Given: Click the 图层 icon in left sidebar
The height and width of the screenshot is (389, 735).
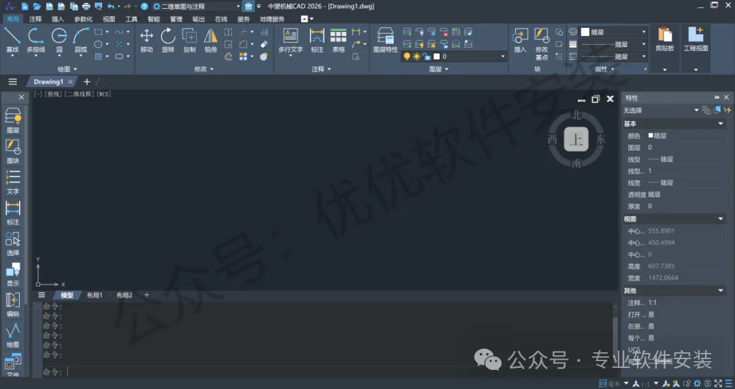Looking at the screenshot, I should pos(13,120).
